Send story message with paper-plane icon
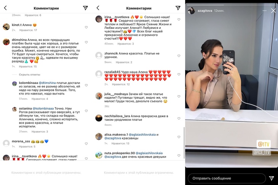 (x=271, y=178)
